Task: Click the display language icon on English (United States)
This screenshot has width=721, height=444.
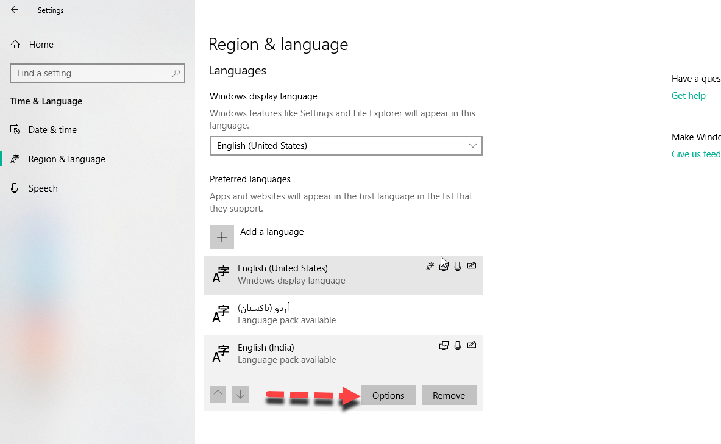Action: click(x=430, y=266)
